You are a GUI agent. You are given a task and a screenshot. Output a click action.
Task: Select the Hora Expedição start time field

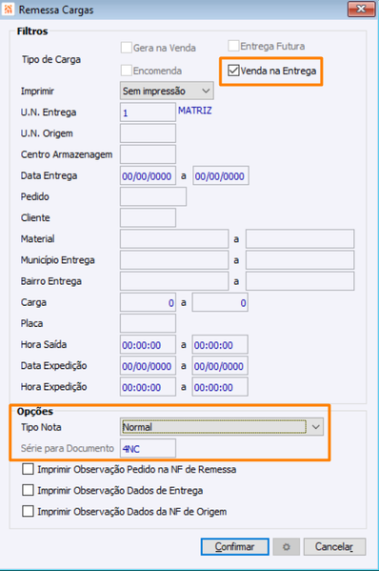[148, 387]
